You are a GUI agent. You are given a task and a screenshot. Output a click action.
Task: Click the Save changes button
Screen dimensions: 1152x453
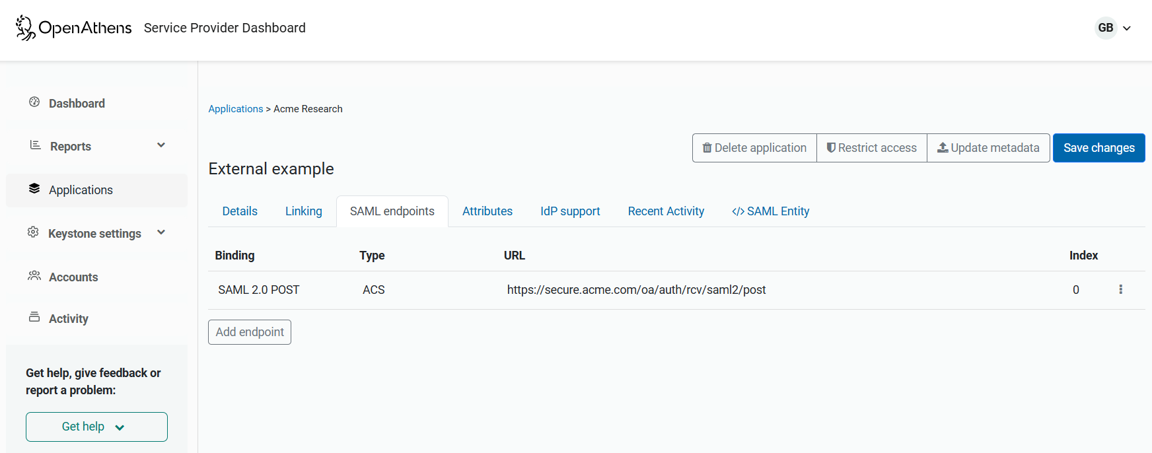(x=1099, y=148)
